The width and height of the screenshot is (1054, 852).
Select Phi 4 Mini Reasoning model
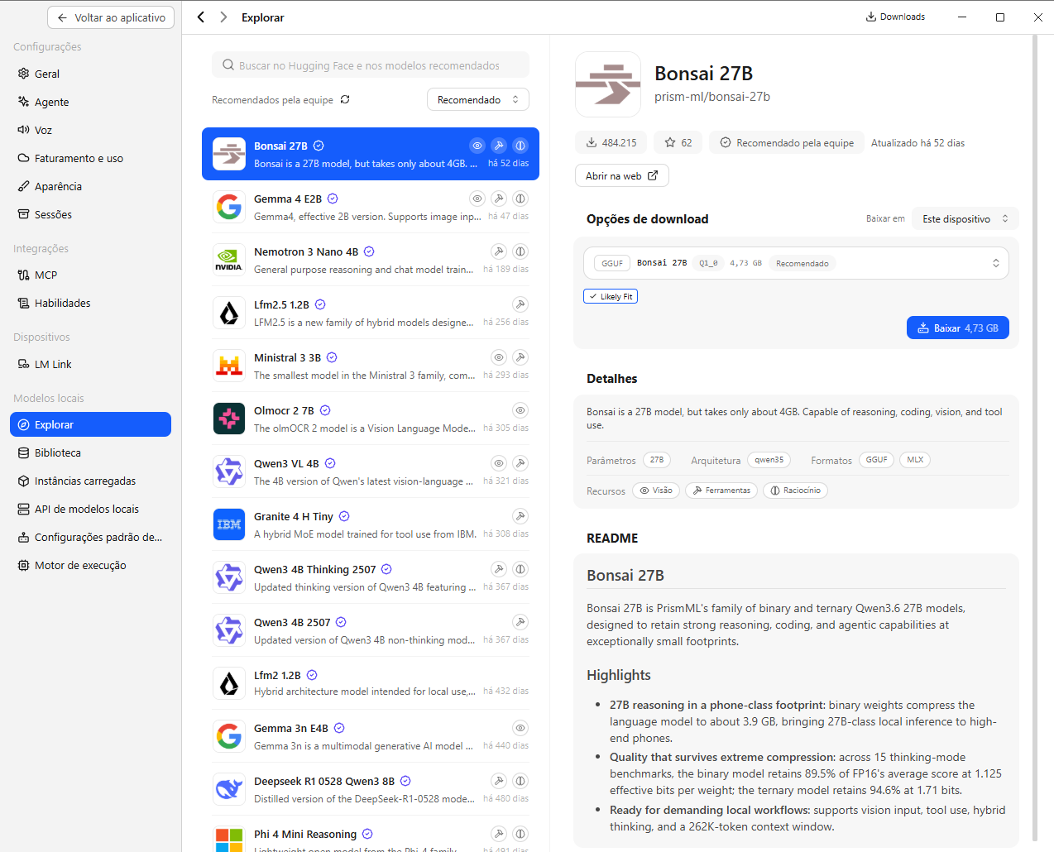point(371,835)
